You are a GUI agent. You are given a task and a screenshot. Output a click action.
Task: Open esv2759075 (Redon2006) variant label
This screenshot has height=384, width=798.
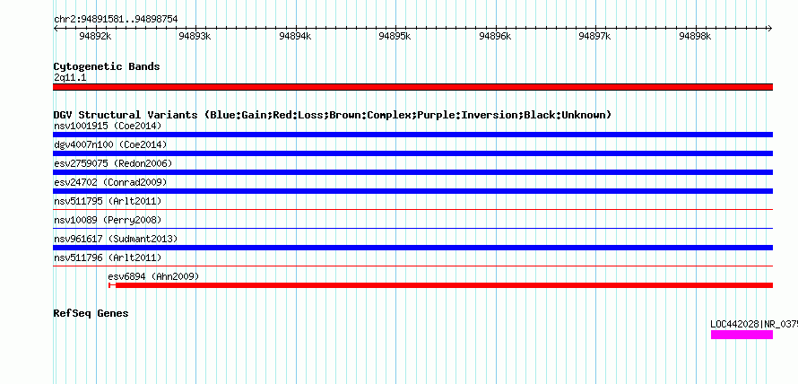(113, 163)
